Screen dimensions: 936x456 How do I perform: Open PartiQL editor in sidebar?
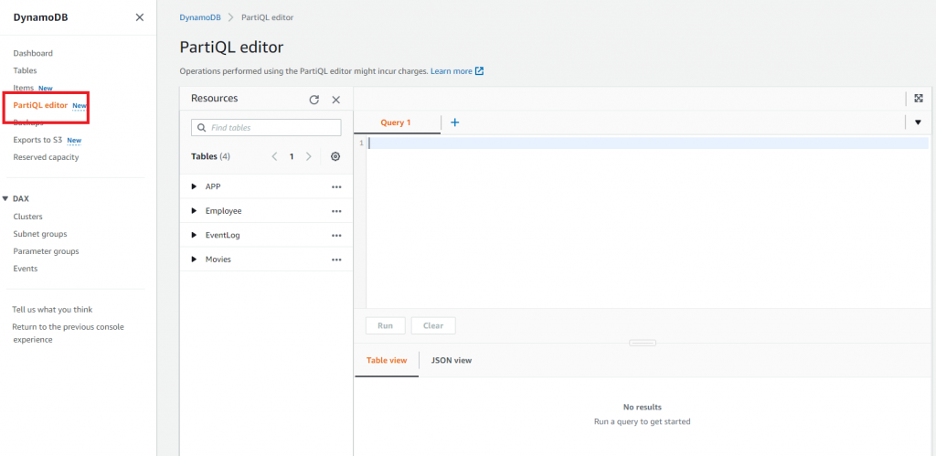tap(40, 105)
